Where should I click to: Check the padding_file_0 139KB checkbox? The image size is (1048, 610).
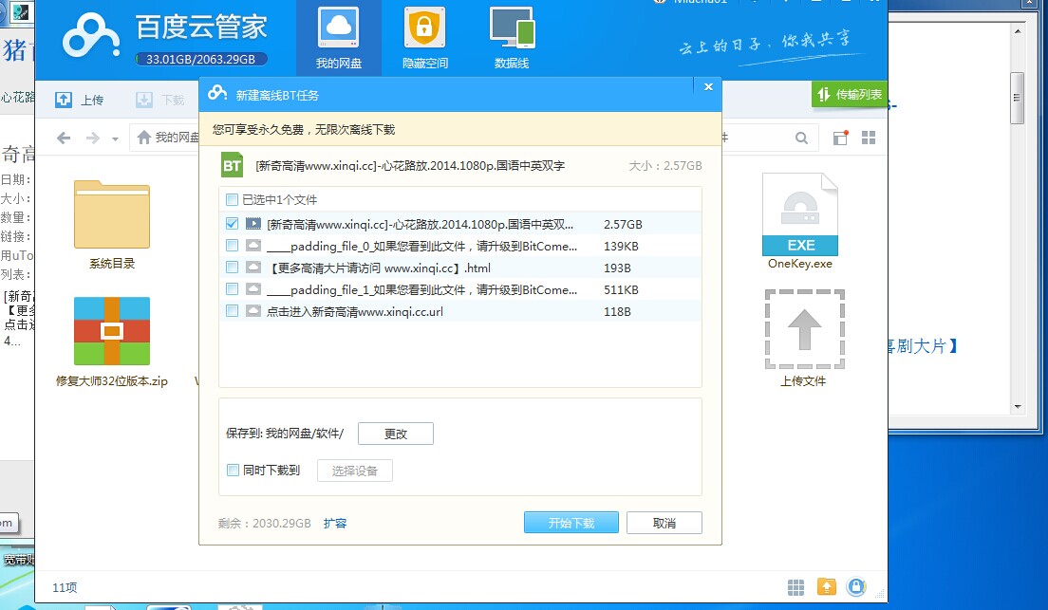coord(232,246)
